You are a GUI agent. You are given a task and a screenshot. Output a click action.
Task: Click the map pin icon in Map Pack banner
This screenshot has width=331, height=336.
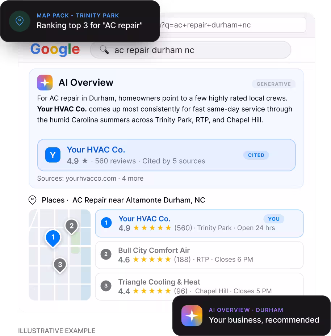(20, 21)
